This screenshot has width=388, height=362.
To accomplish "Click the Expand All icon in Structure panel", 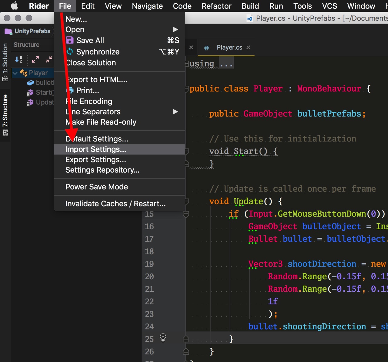I will pyautogui.click(x=35, y=59).
